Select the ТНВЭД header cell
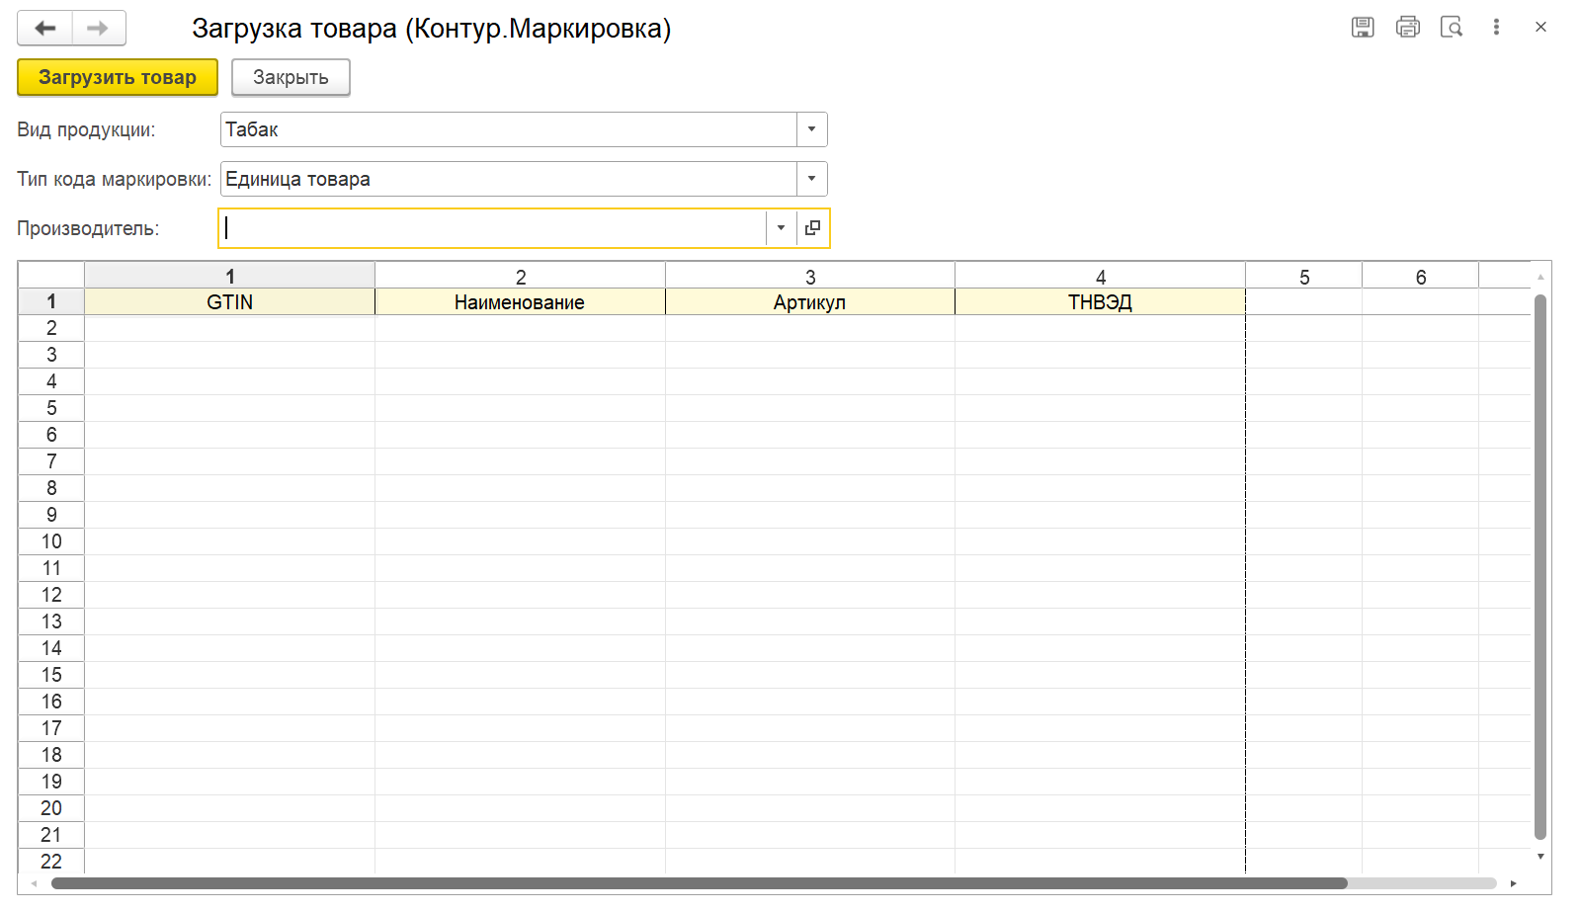This screenshot has height=912, width=1580. [1100, 302]
